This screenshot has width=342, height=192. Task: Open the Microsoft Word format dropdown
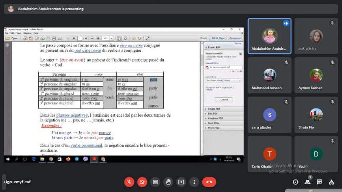coord(223,80)
